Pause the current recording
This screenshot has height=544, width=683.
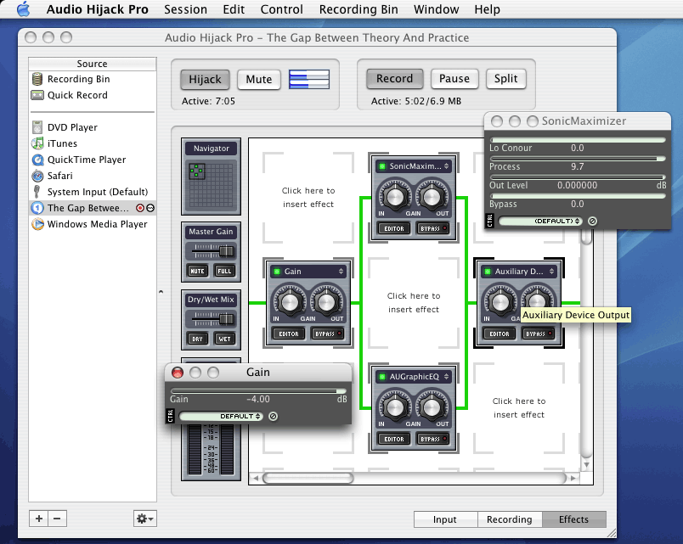(x=454, y=78)
